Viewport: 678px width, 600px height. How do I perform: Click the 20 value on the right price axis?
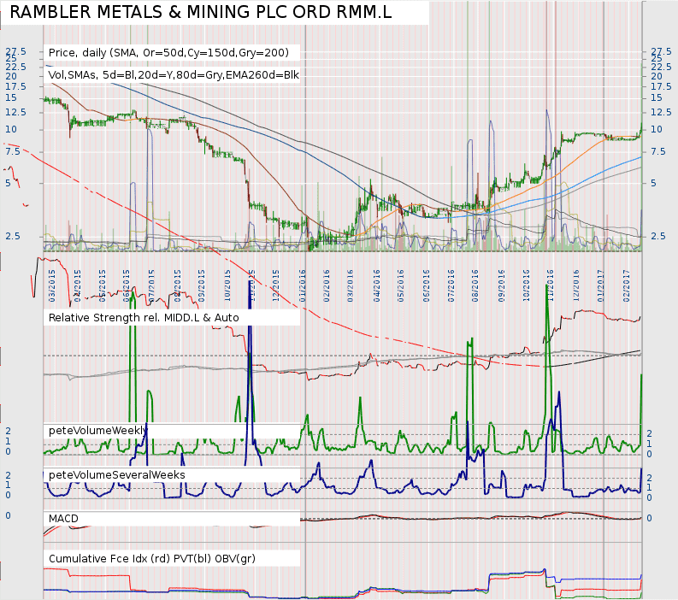[657, 77]
